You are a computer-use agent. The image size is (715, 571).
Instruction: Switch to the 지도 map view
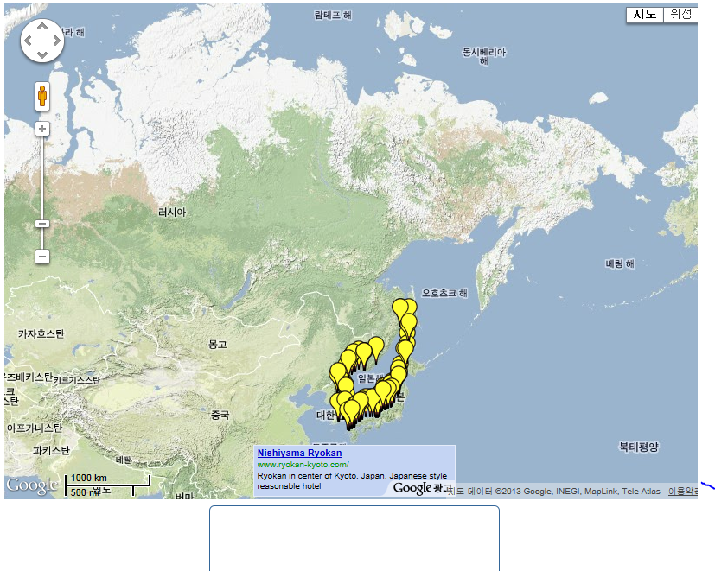point(645,15)
